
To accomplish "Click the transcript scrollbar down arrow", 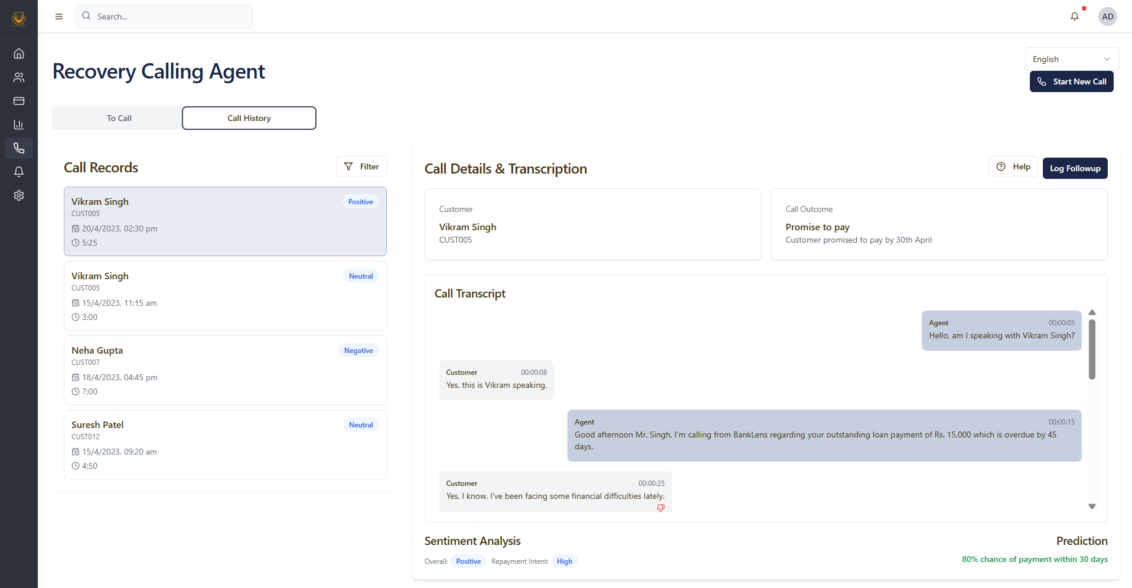I will tap(1092, 507).
